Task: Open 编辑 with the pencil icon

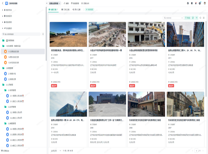Action: coord(66,3)
